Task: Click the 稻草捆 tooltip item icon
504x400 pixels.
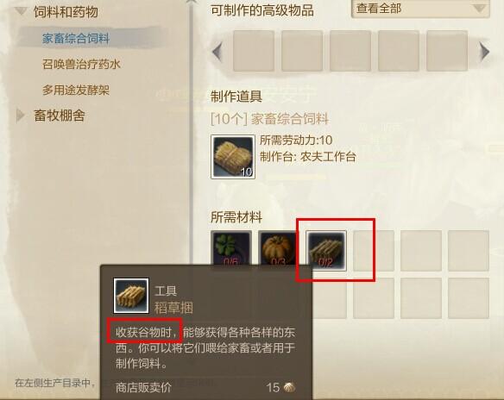Action: click(x=131, y=296)
